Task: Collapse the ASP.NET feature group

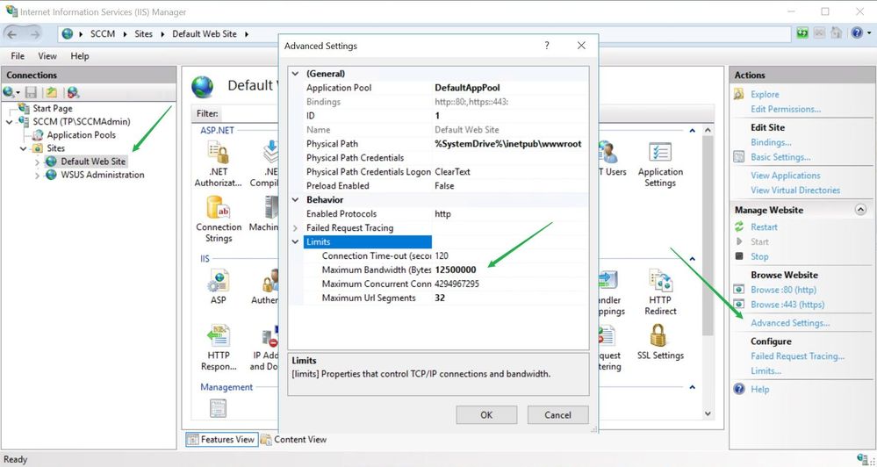Action: (692, 130)
